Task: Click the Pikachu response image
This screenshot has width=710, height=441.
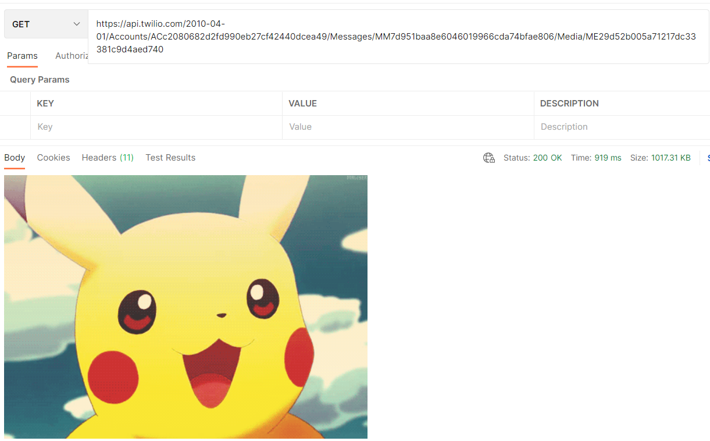Action: 185,307
